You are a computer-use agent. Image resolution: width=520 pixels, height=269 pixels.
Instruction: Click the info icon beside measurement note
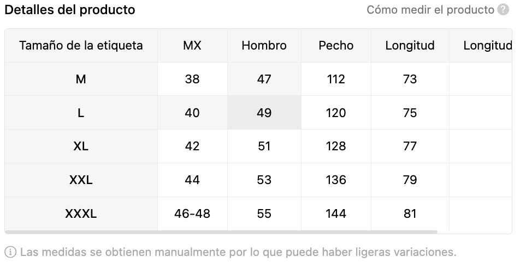click(x=10, y=252)
